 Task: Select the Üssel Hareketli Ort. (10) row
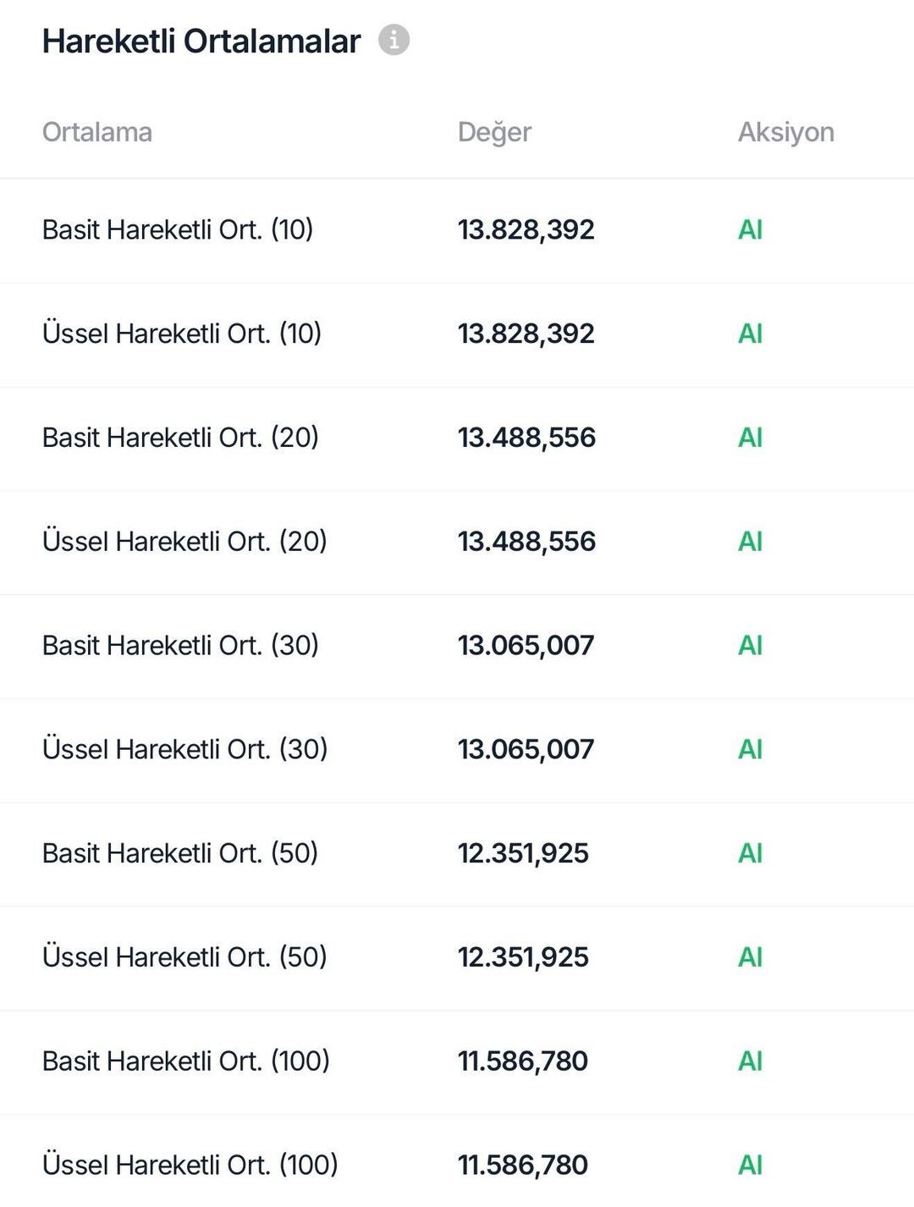[182, 333]
